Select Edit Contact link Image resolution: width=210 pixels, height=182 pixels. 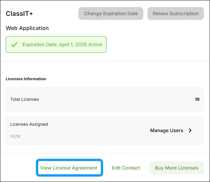(x=126, y=168)
